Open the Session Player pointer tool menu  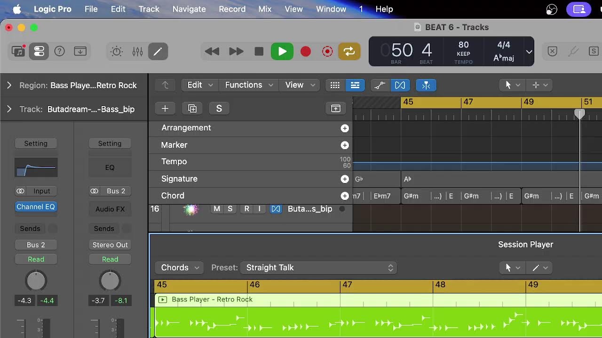[512, 268]
